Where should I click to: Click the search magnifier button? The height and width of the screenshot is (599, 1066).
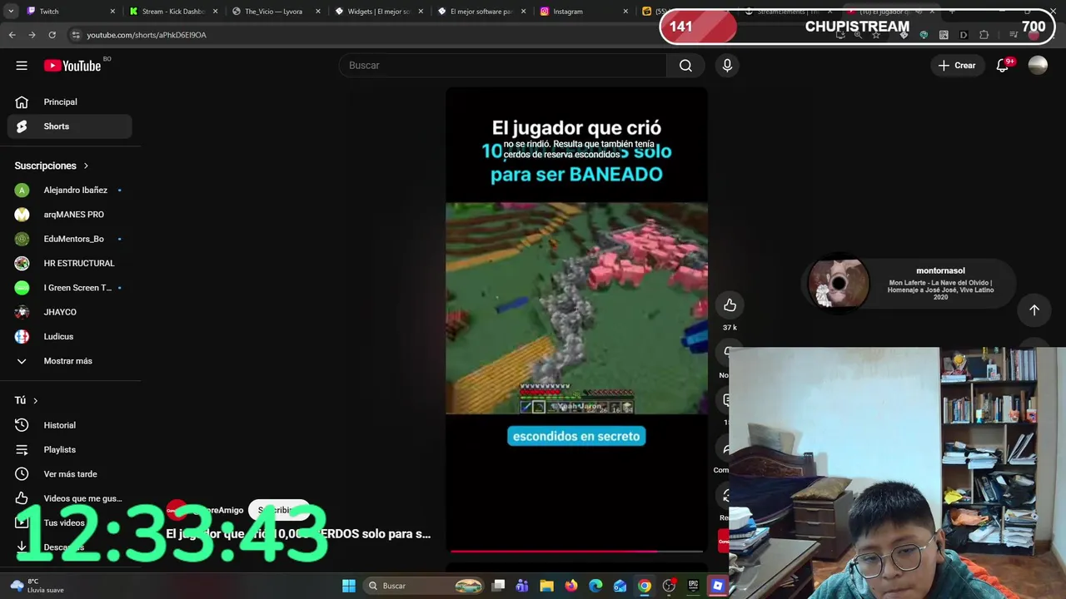tap(685, 66)
